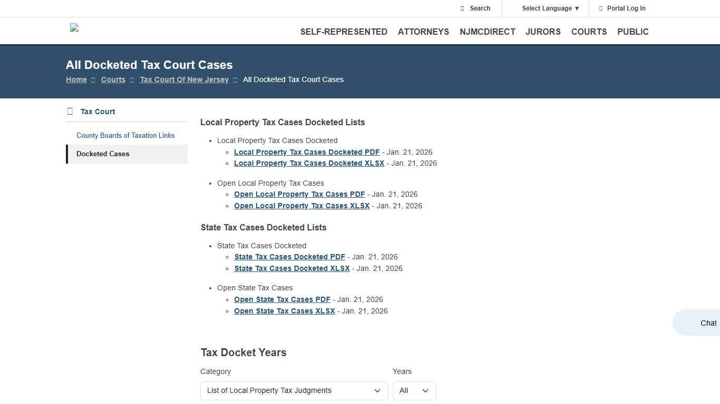Open the COURTS navigation menu
Image resolution: width=720 pixels, height=404 pixels.
click(589, 32)
